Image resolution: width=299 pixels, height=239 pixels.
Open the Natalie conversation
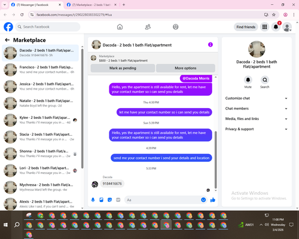[40, 103]
